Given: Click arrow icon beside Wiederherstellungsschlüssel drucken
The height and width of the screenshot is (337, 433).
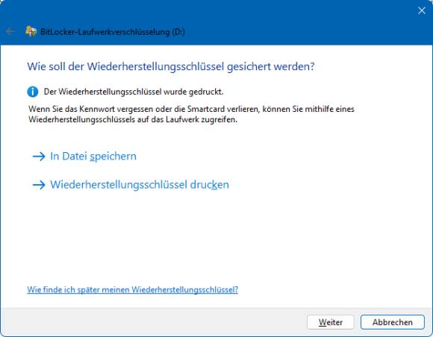Looking at the screenshot, I should (39, 185).
